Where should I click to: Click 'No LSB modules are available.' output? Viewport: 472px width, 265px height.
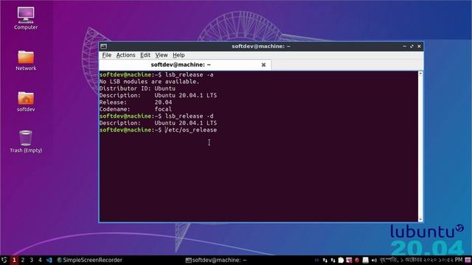(x=149, y=82)
